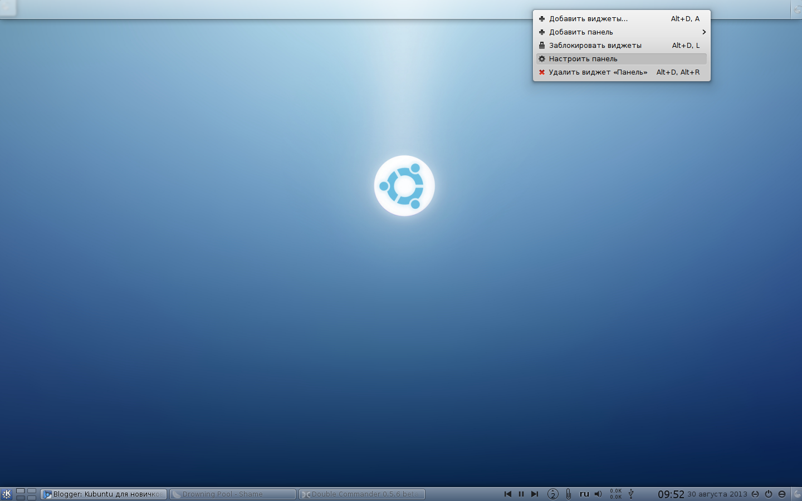Switch to the top-right desktop in pager

(x=32, y=491)
